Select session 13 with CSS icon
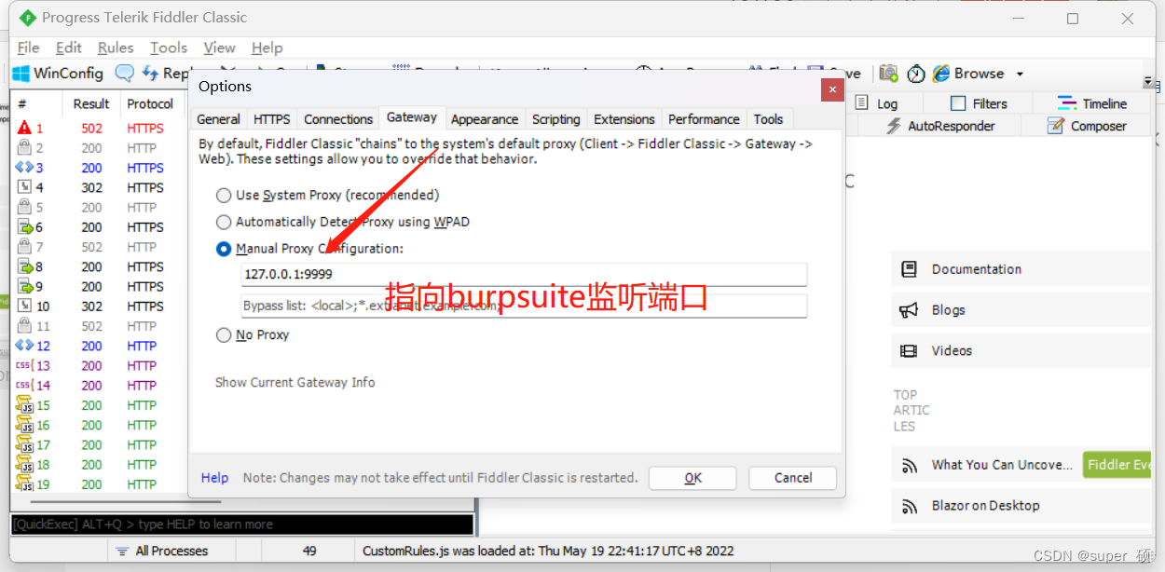The width and height of the screenshot is (1165, 572). 99,366
